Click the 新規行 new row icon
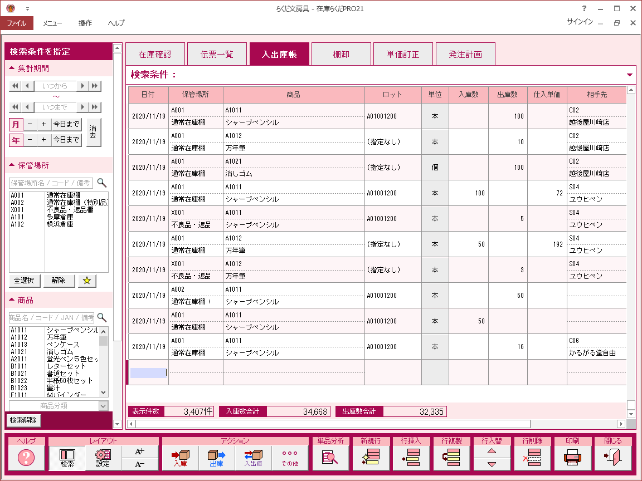The image size is (642, 481). click(x=371, y=458)
